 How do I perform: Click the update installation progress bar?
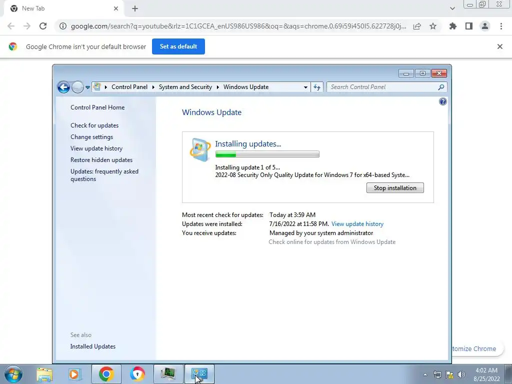267,154
